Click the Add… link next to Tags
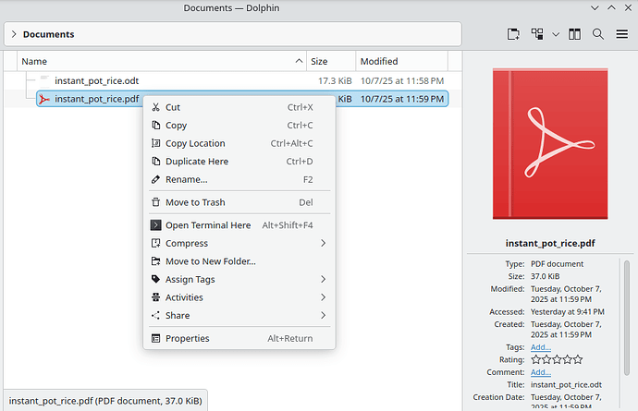Image resolution: width=638 pixels, height=411 pixels. pos(540,347)
